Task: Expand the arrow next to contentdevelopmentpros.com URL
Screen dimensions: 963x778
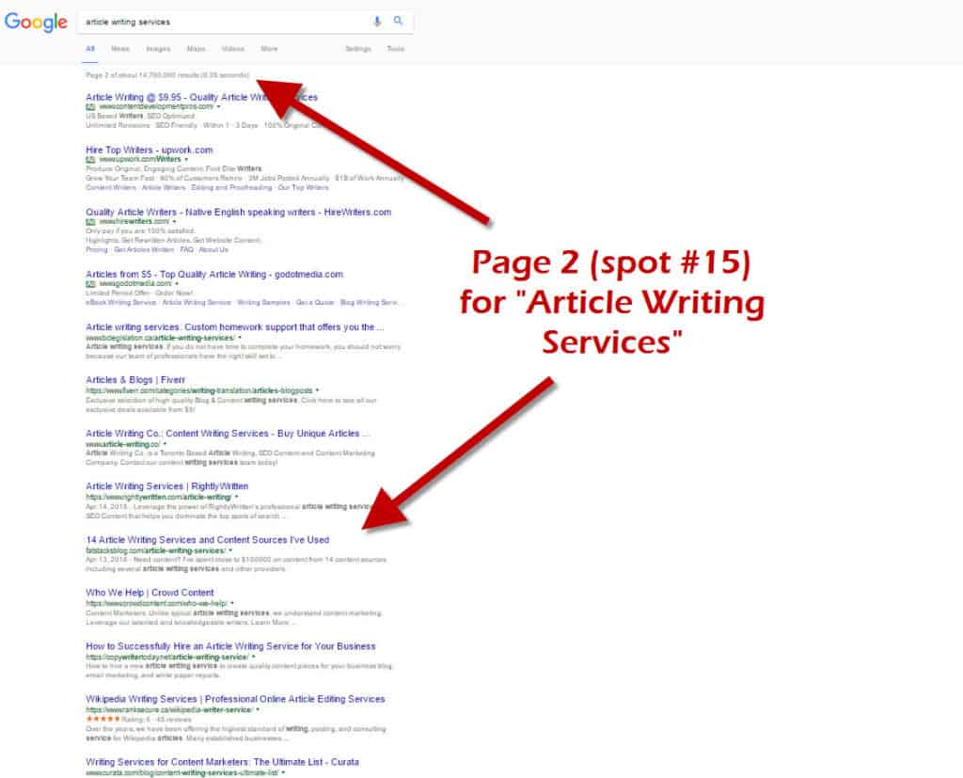Action: point(218,107)
